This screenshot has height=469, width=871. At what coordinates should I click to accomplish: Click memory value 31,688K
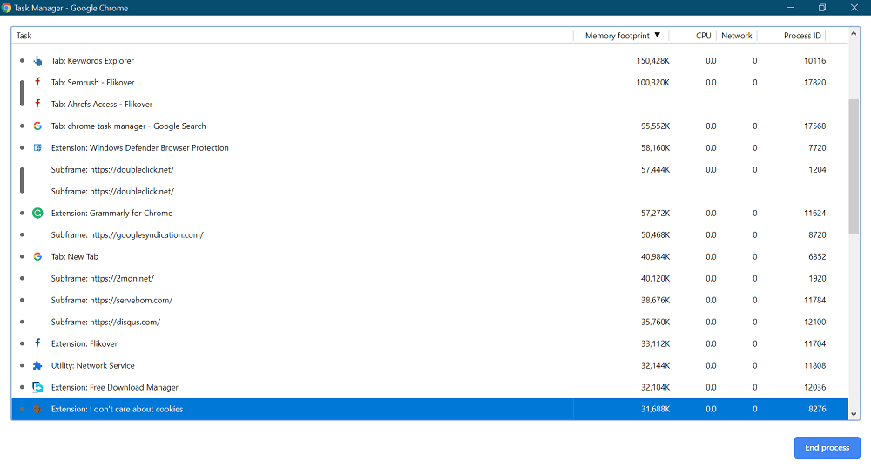pyautogui.click(x=656, y=409)
